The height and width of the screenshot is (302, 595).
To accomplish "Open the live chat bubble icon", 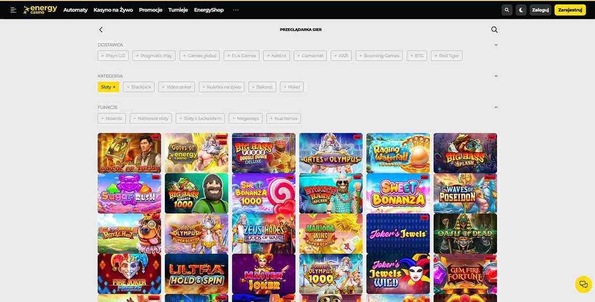I will coord(583,284).
